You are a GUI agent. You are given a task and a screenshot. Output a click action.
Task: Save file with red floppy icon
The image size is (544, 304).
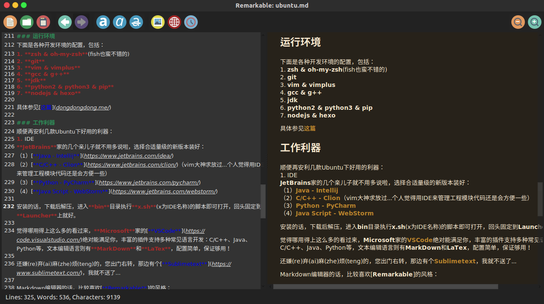pos(43,22)
